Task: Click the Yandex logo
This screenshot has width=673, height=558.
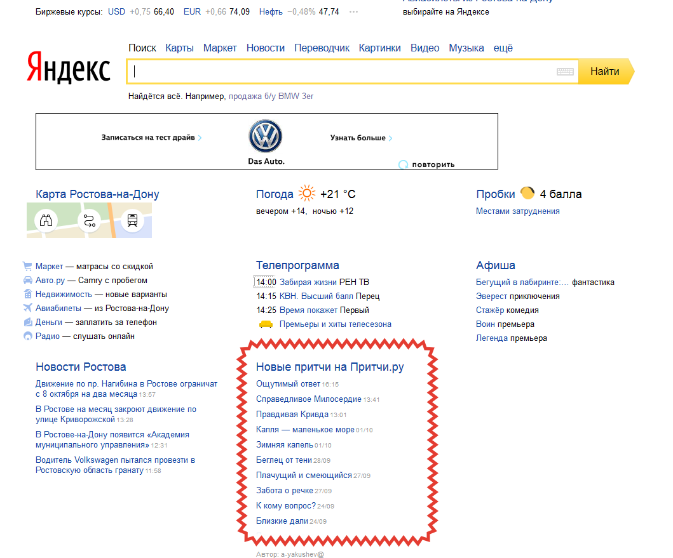Action: click(69, 68)
